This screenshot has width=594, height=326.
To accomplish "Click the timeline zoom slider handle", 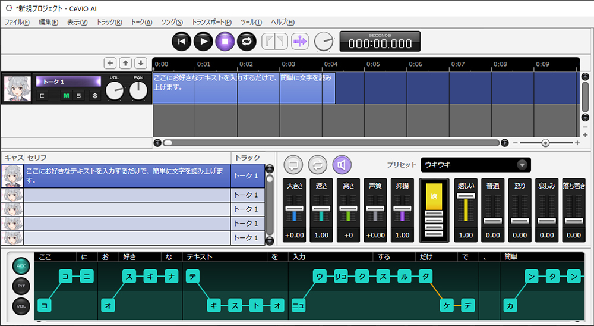I will pyautogui.click(x=545, y=143).
